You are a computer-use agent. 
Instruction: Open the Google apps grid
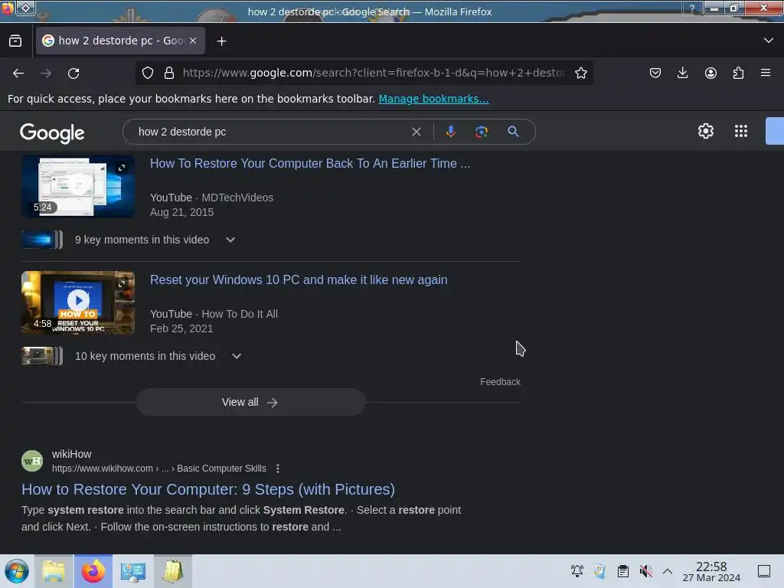(x=740, y=131)
